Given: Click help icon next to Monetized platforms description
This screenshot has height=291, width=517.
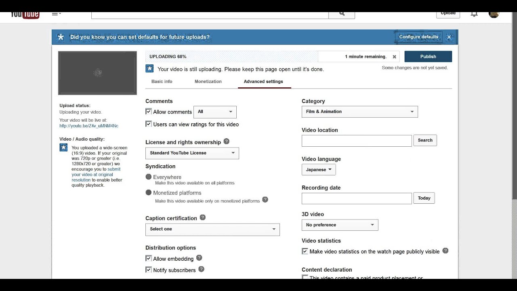Looking at the screenshot, I should click(x=265, y=199).
